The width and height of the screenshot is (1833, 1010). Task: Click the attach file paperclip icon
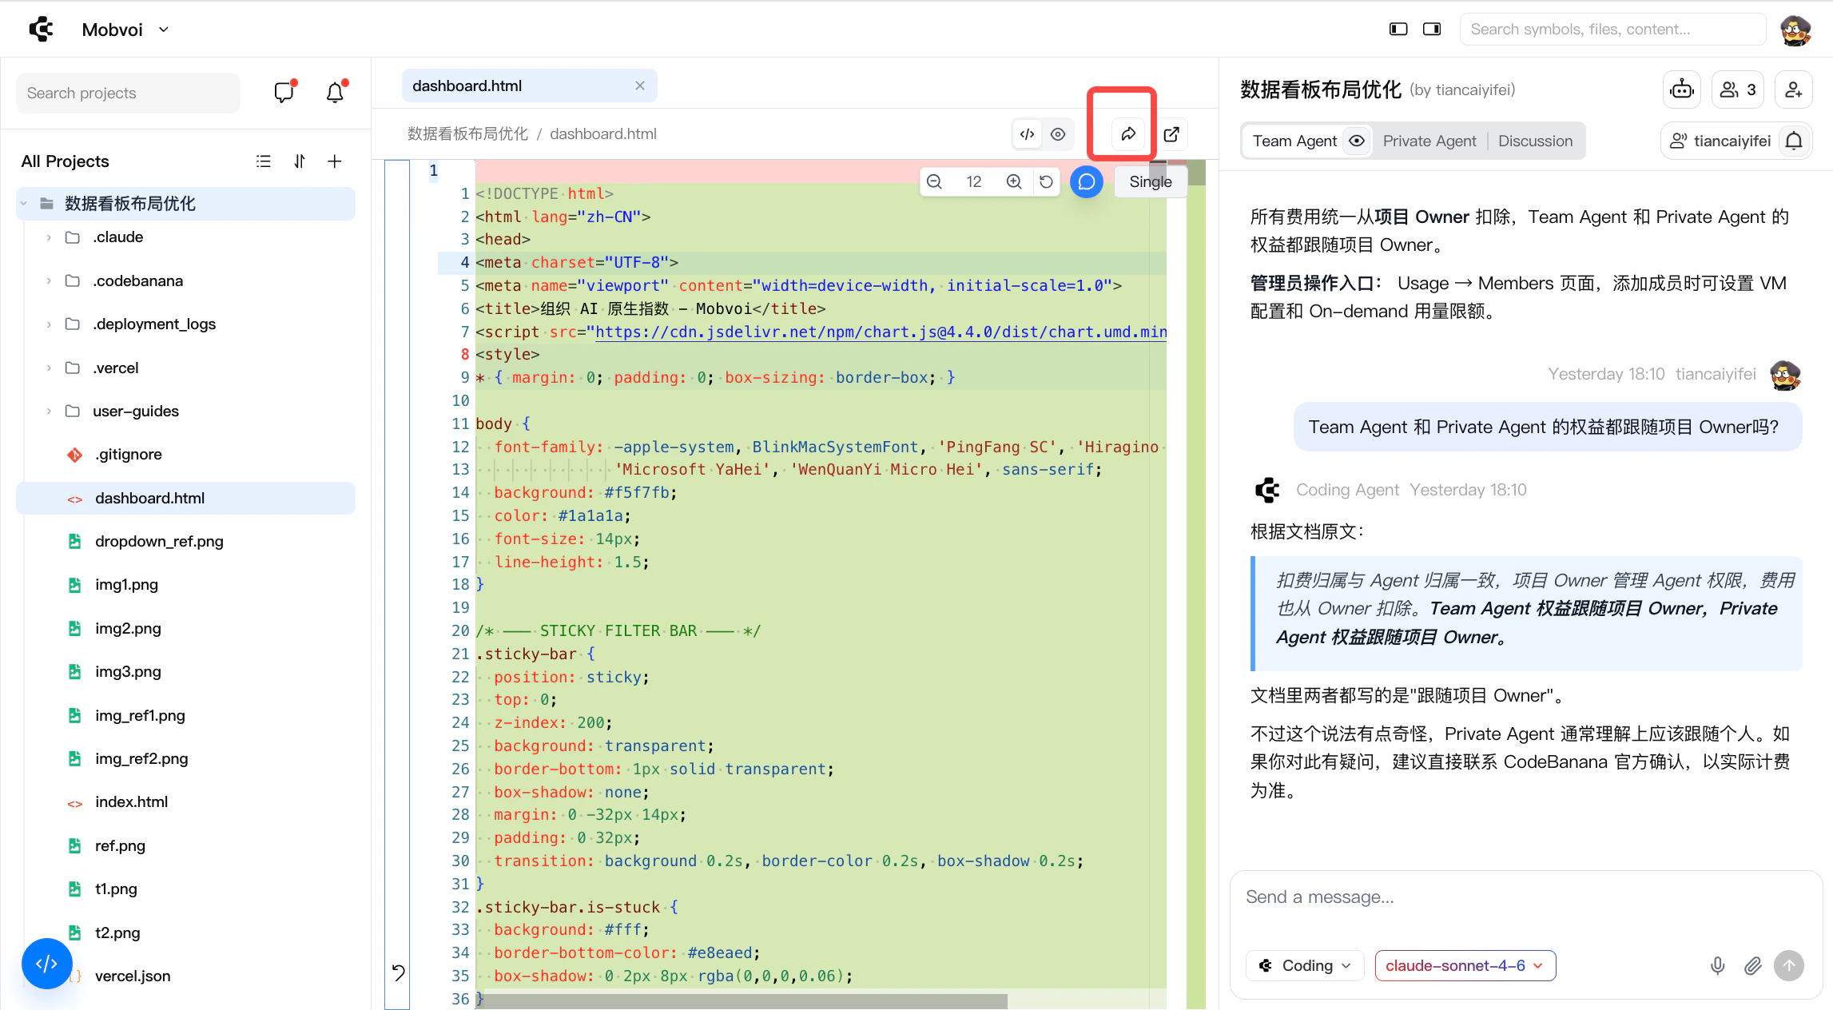tap(1752, 965)
